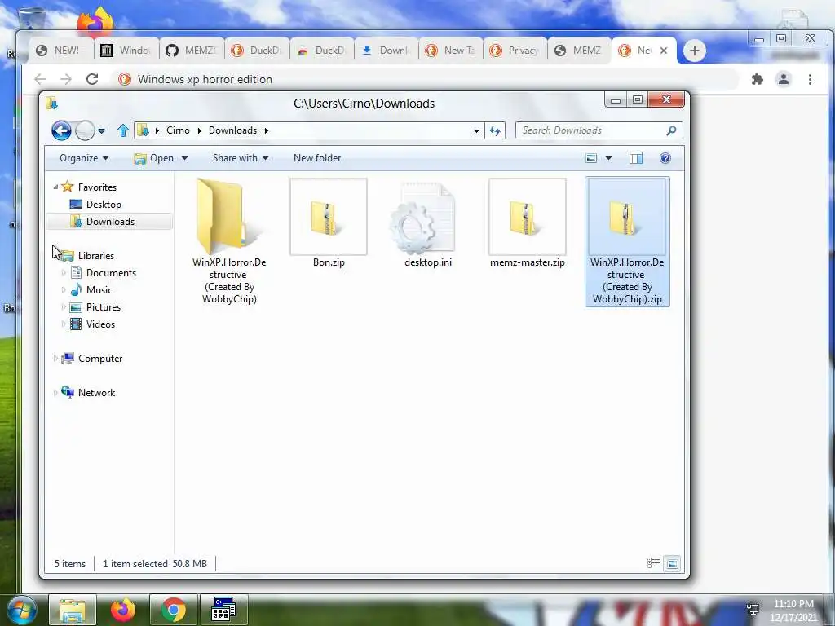Open the Windows Start menu

[20, 611]
